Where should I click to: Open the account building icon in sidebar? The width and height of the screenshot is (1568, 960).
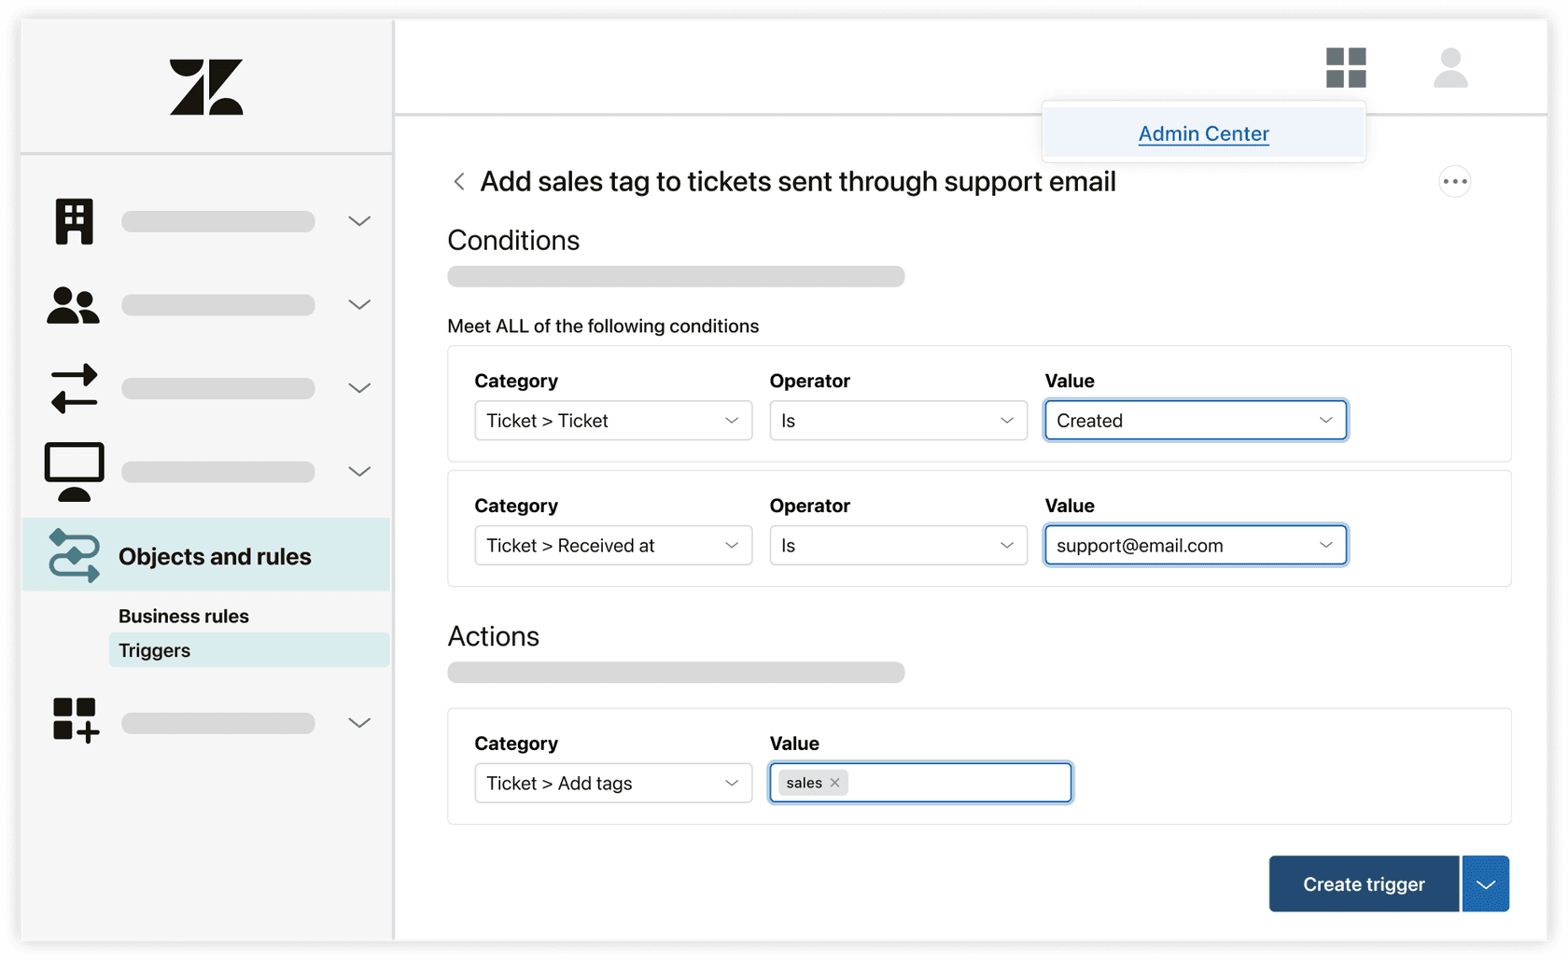(x=74, y=221)
